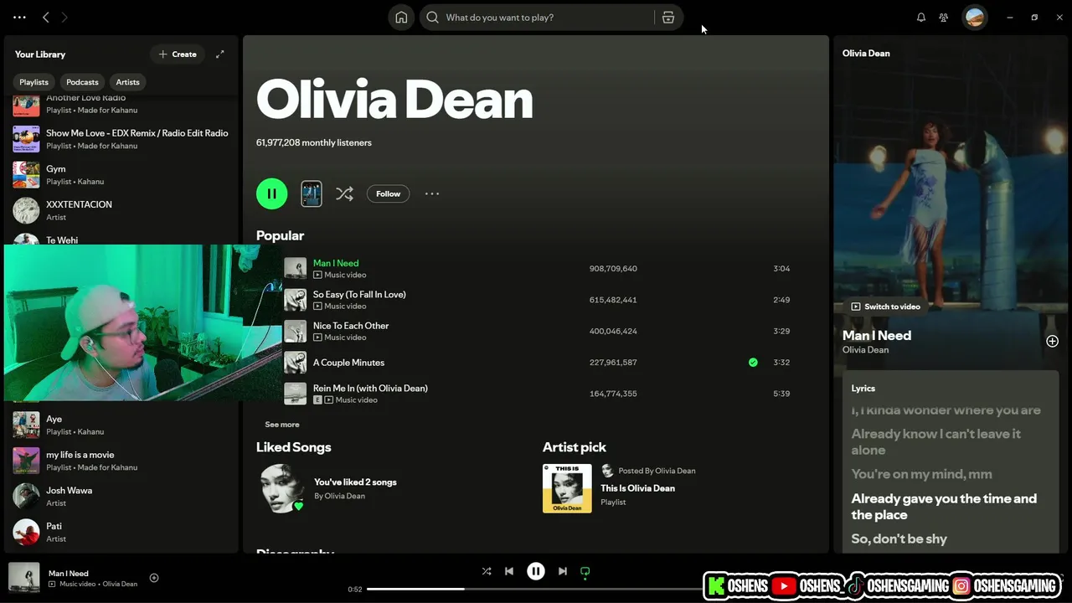Open the artist's preview video thumbnail

point(312,193)
